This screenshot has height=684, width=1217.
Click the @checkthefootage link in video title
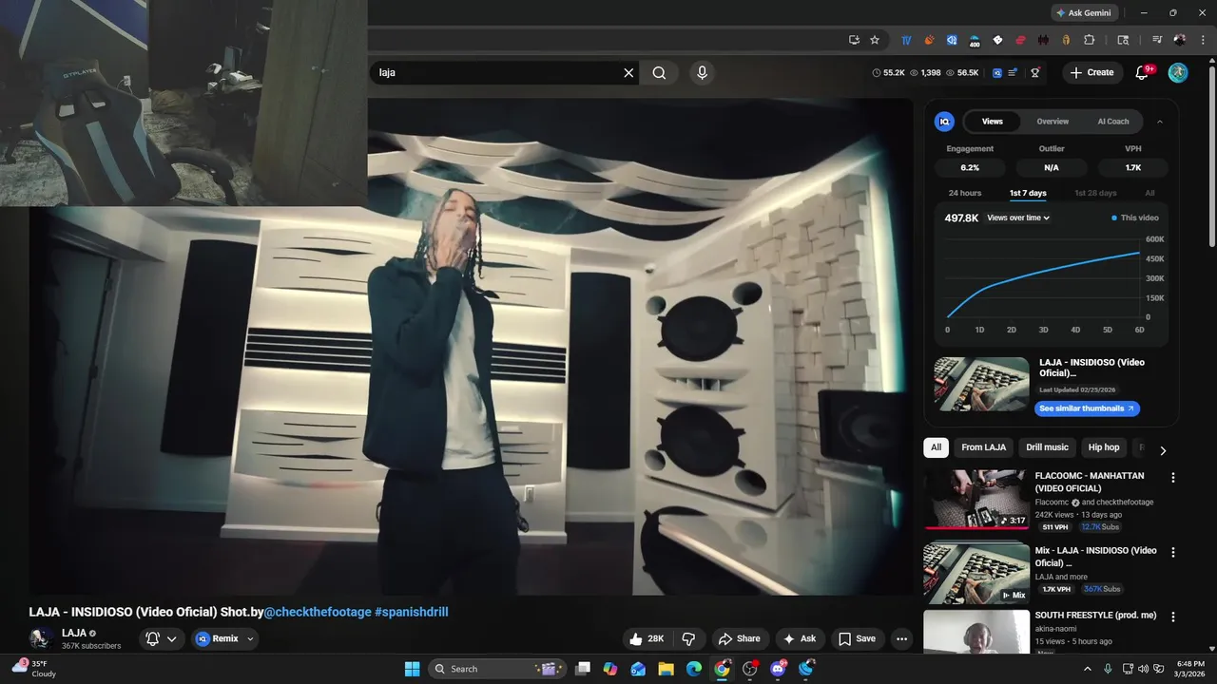[318, 612]
